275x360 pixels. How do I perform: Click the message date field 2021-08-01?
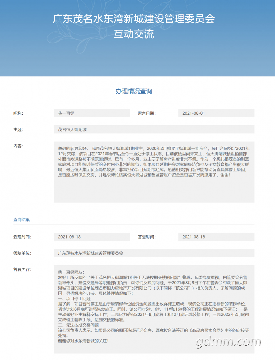(216, 113)
